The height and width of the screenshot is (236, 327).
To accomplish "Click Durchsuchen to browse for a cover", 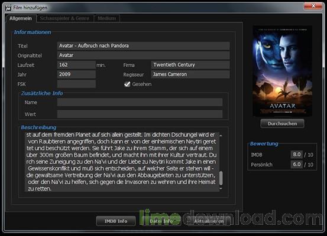I will click(282, 124).
